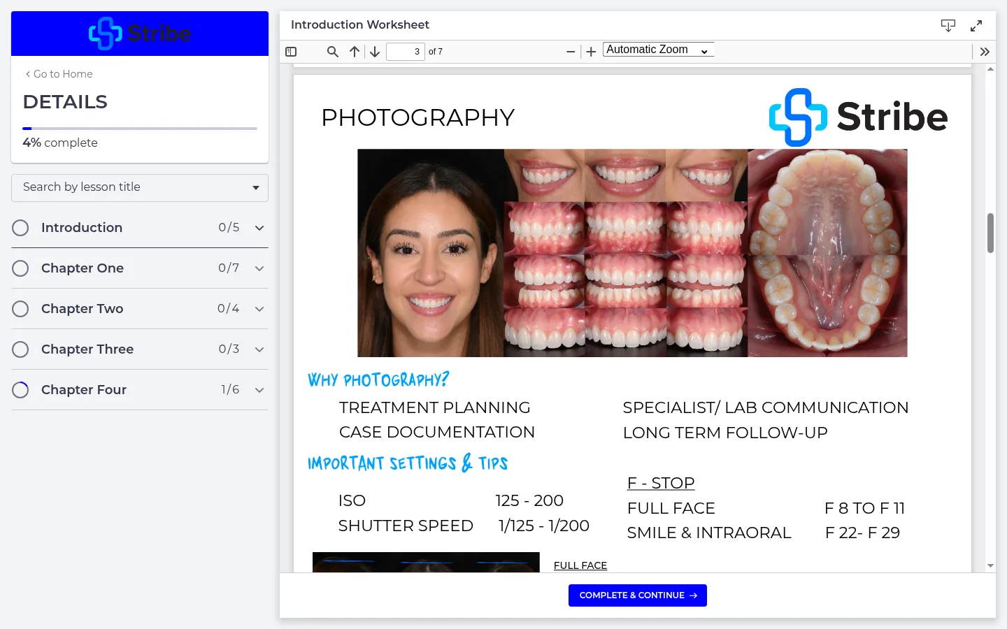Click the F - STOP underlined heading

[x=661, y=483]
